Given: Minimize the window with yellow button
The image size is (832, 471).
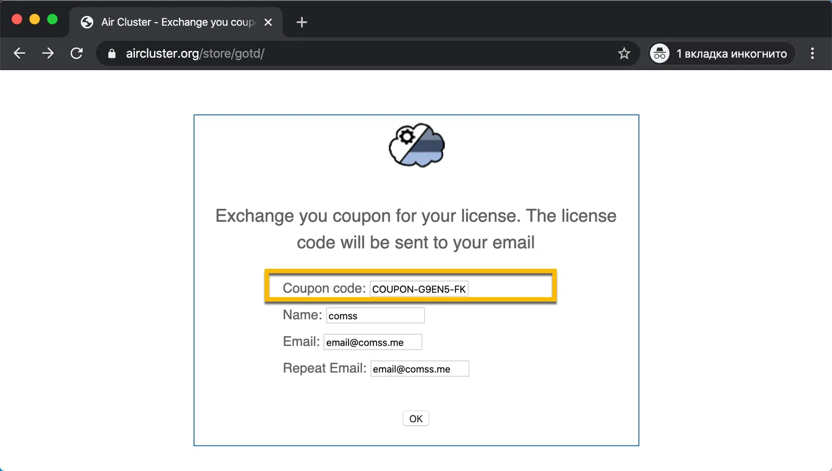Looking at the screenshot, I should click(34, 19).
